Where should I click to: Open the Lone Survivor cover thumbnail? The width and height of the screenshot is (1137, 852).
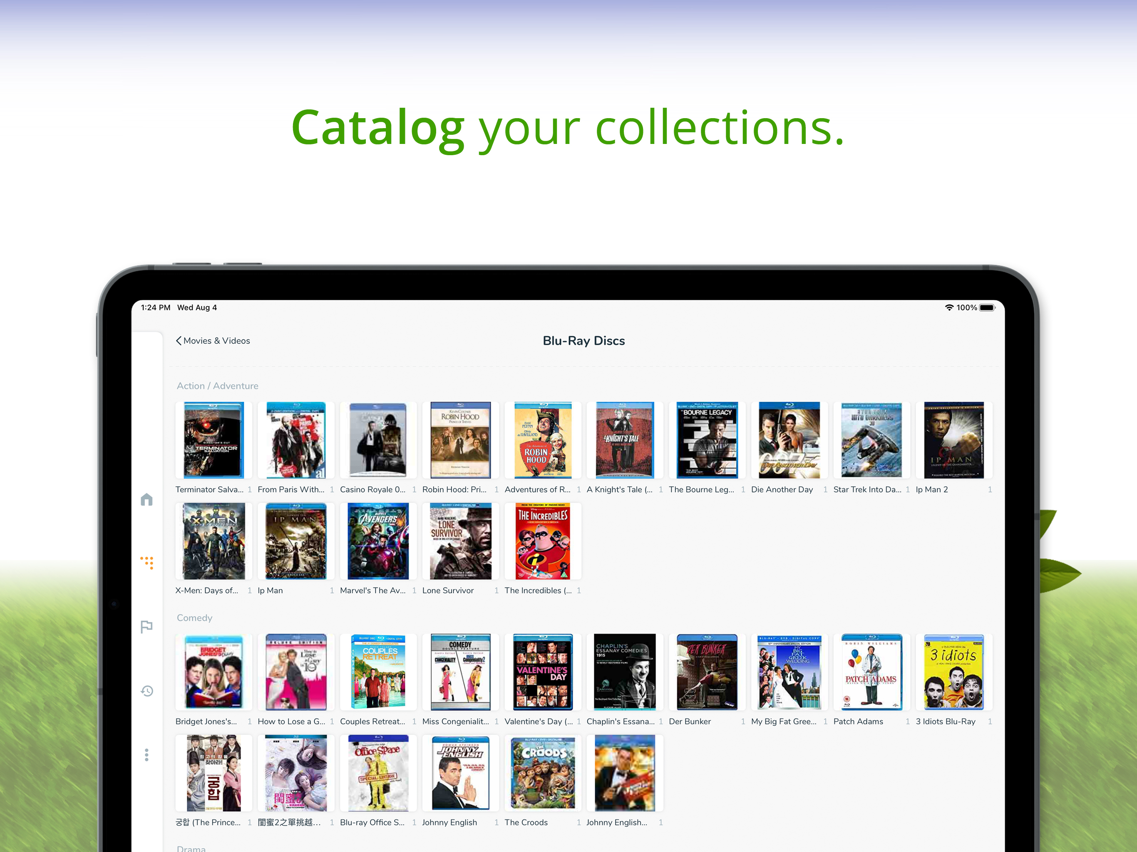coord(460,541)
